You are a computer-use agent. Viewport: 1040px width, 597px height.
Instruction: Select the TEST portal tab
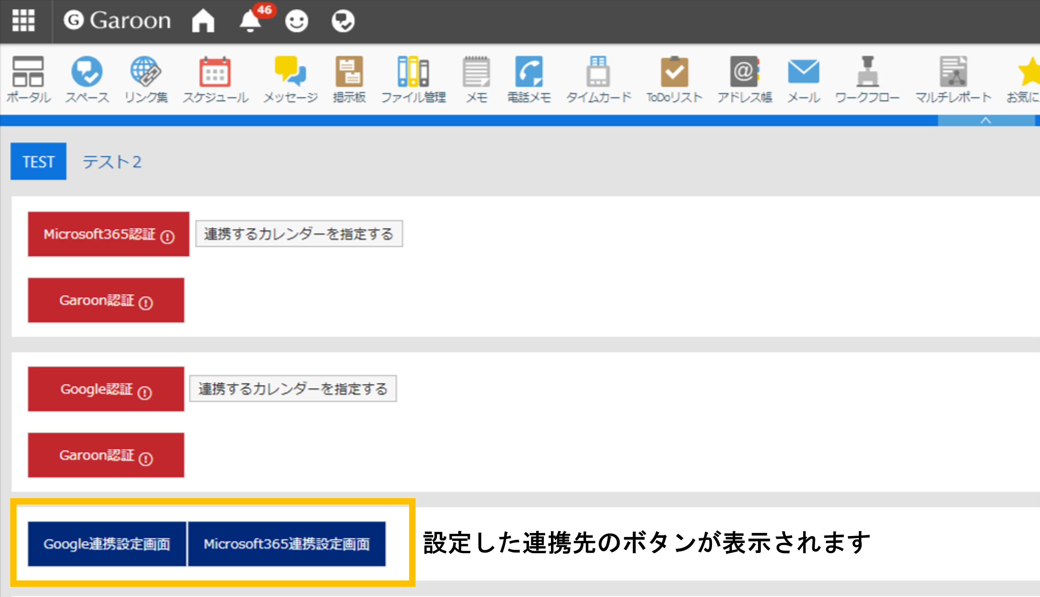pos(38,161)
